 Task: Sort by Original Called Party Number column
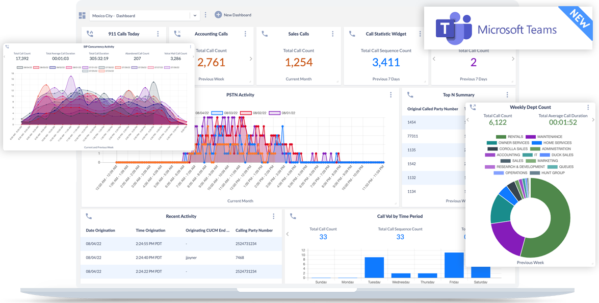coord(433,109)
